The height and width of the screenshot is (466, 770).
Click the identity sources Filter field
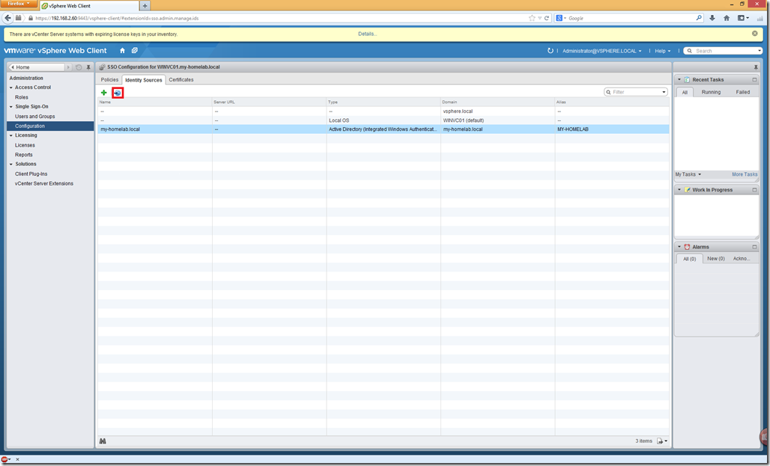(x=635, y=92)
